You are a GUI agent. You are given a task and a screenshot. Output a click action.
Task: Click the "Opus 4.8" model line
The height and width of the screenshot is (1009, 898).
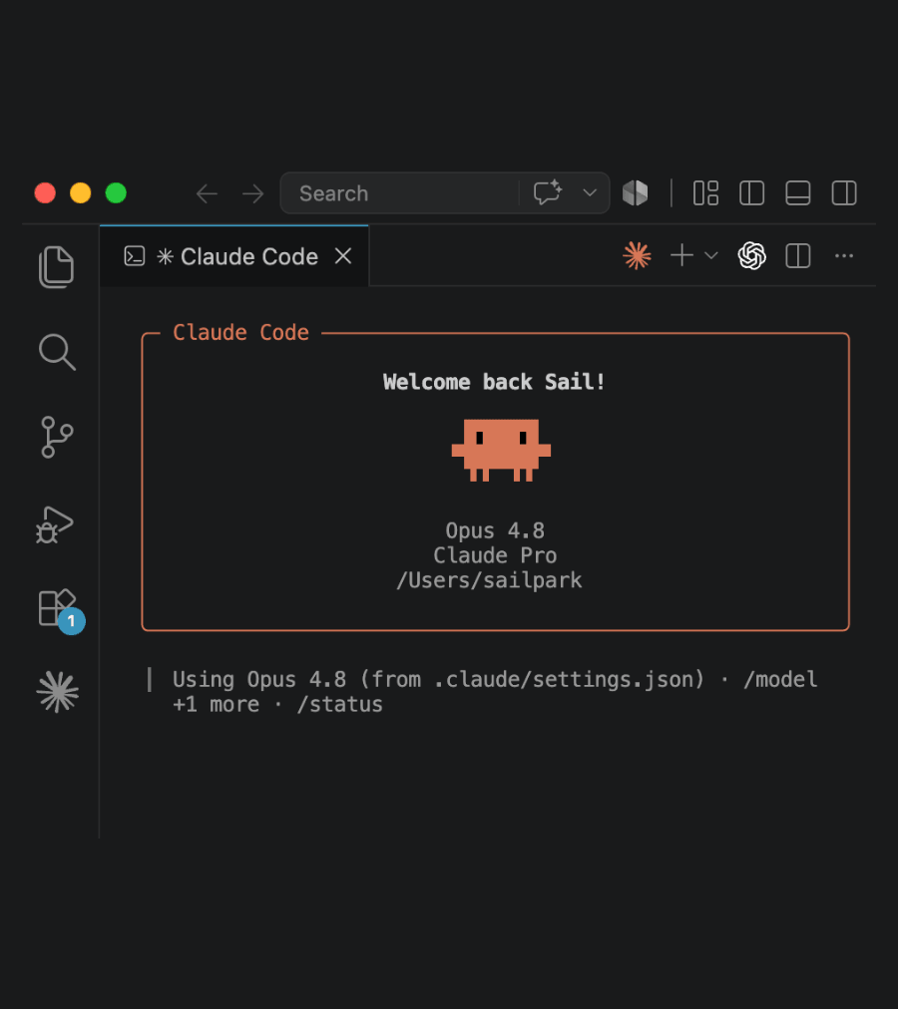click(x=495, y=530)
